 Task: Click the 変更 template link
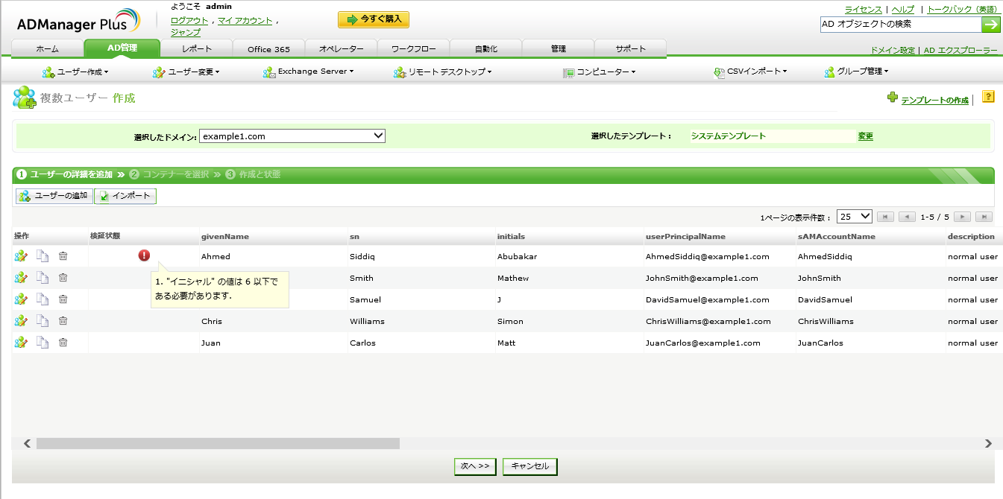point(865,136)
